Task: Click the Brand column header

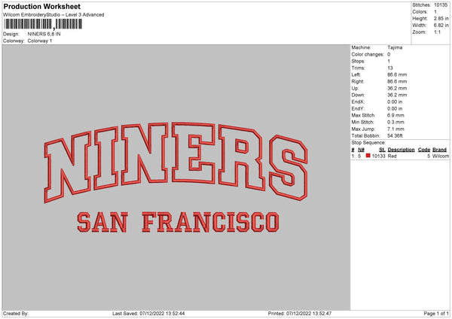Action: tap(439, 150)
